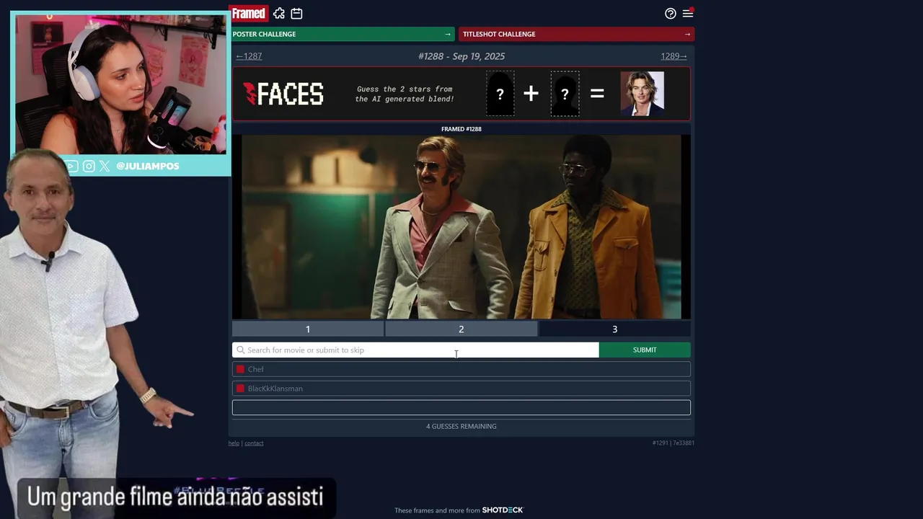Image resolution: width=923 pixels, height=519 pixels.
Task: Switch to frame tab 3
Action: (614, 329)
